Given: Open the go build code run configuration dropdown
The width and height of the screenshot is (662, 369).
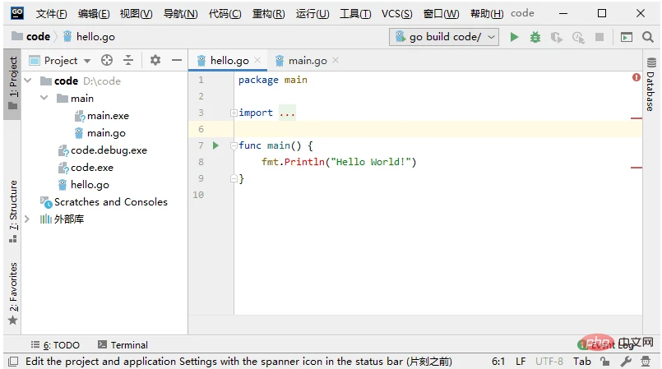Looking at the screenshot, I should pos(444,37).
